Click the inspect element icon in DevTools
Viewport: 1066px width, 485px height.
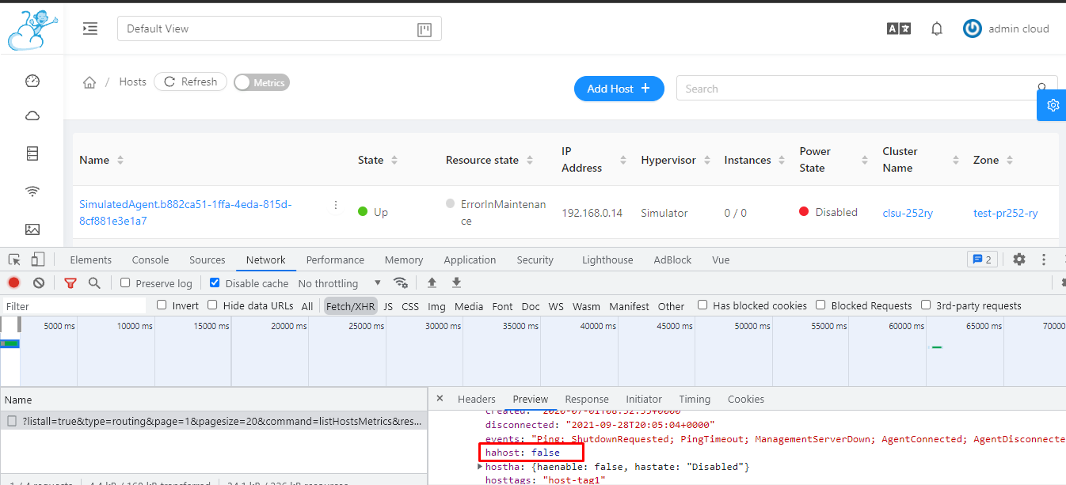click(13, 259)
